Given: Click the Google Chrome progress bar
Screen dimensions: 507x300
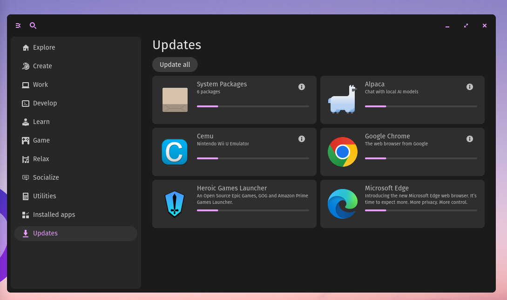Looking at the screenshot, I should click(x=421, y=158).
